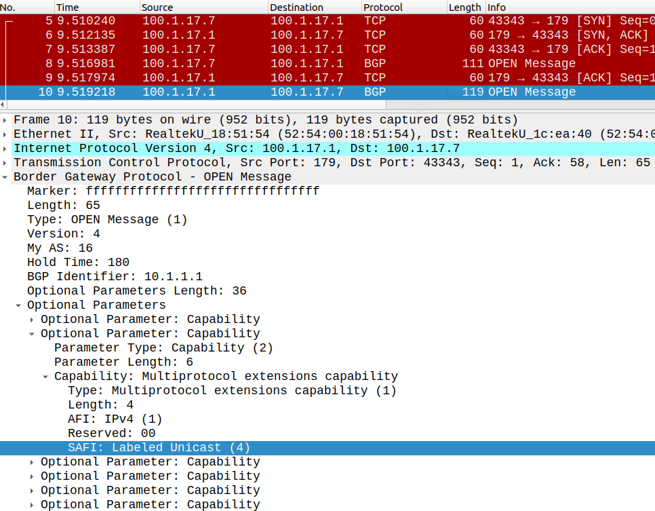Sort by the Protocol column header

click(x=404, y=7)
